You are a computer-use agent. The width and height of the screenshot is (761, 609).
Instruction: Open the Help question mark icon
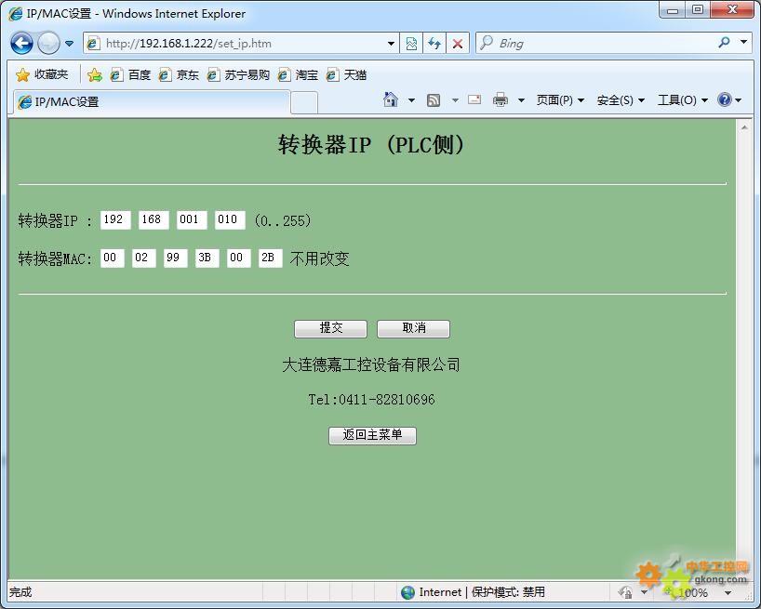(x=725, y=100)
